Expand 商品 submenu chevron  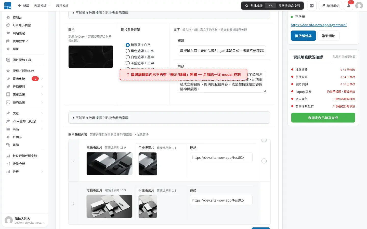click(42, 129)
